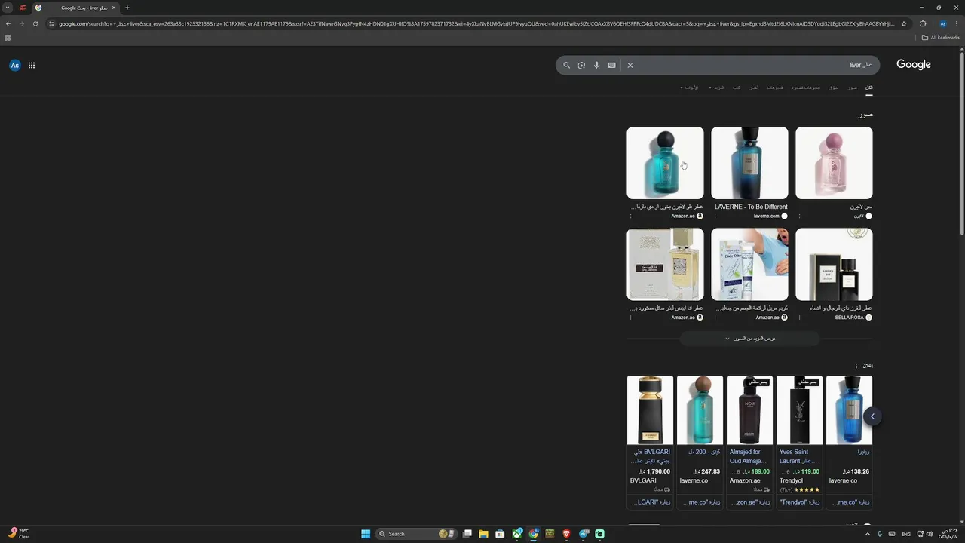The width and height of the screenshot is (965, 543).
Task: Go back in Chrome navigation
Action: click(x=8, y=23)
